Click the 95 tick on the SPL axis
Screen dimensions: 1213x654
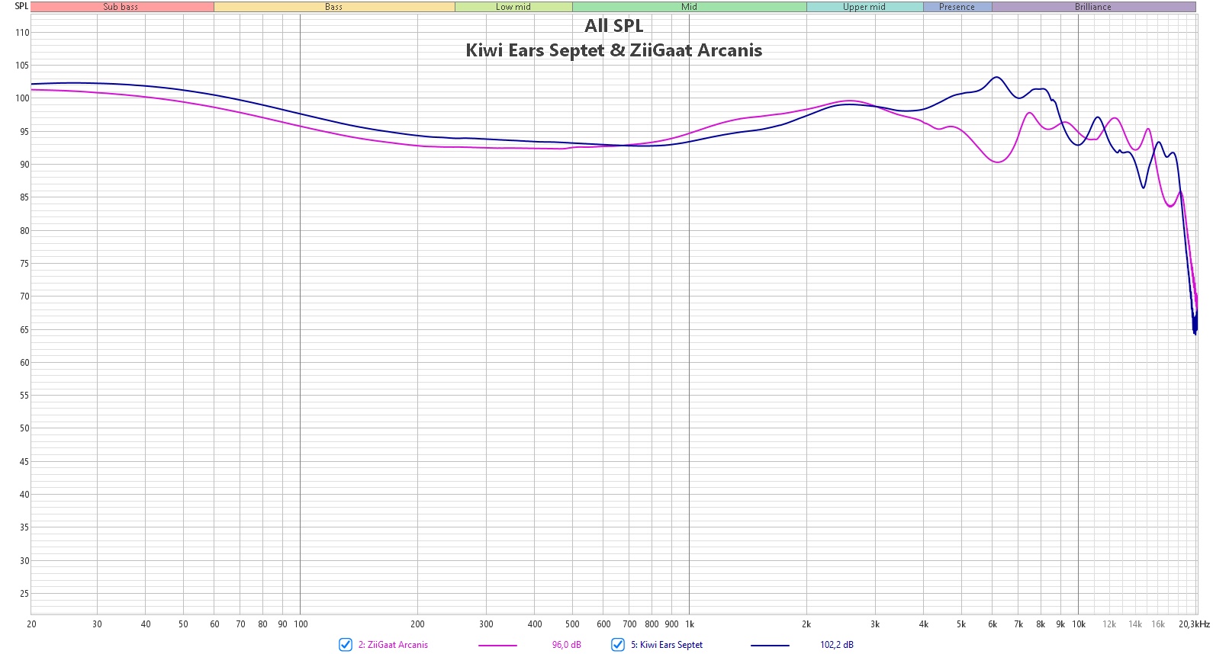click(x=24, y=132)
